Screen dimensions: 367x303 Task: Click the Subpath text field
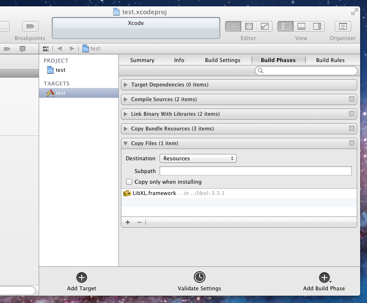tap(255, 171)
